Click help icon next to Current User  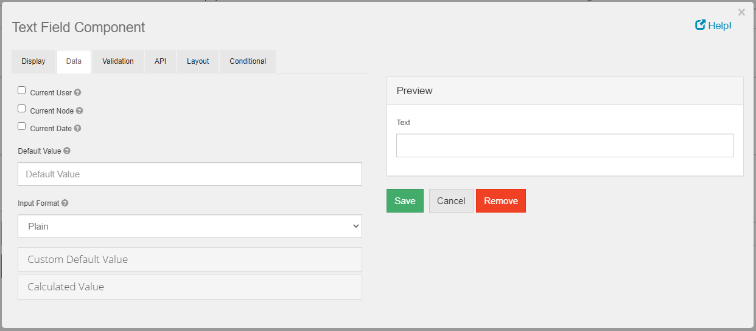(78, 93)
